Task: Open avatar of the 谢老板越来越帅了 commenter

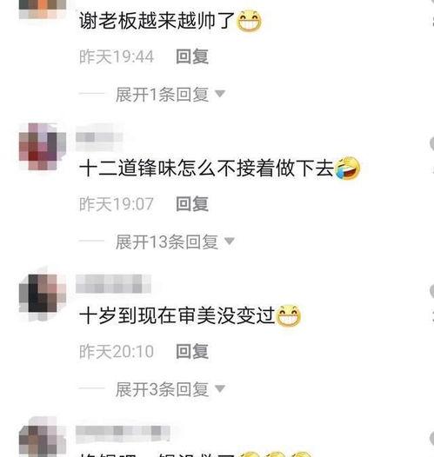Action: (43, 10)
